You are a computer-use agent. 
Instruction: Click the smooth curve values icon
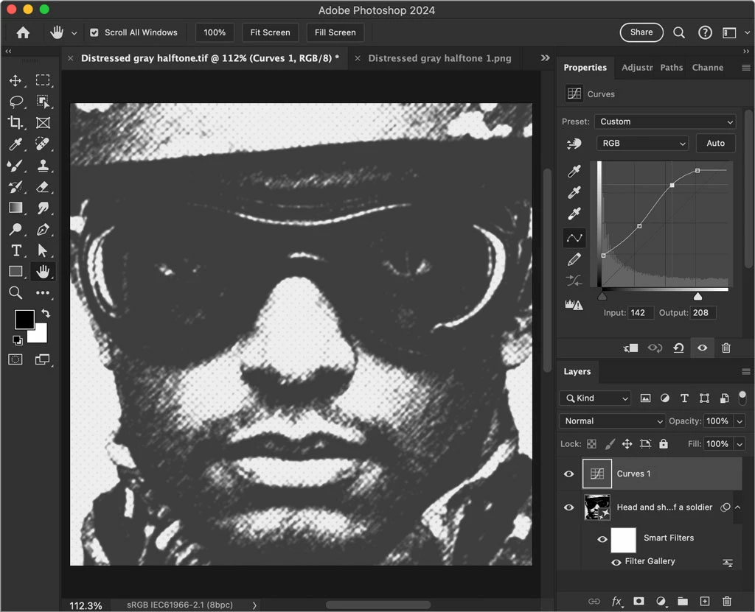click(574, 281)
